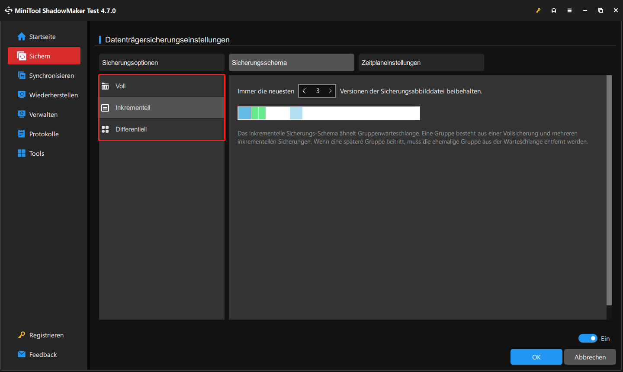The image size is (623, 372).
Task: Open the Wiederherstellen page
Action: (44, 95)
